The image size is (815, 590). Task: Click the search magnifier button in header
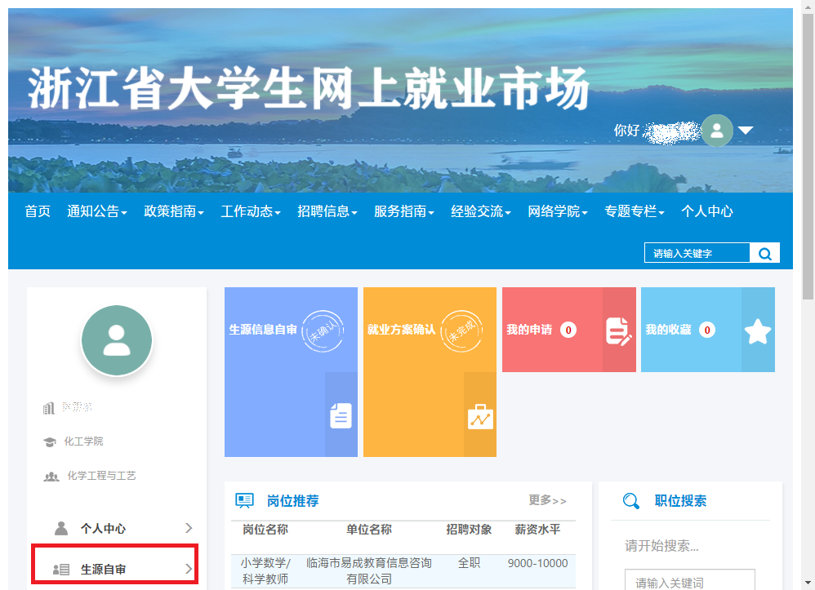click(x=765, y=254)
